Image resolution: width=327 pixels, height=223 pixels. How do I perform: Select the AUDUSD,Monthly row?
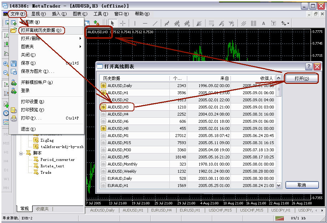[x=188, y=164]
